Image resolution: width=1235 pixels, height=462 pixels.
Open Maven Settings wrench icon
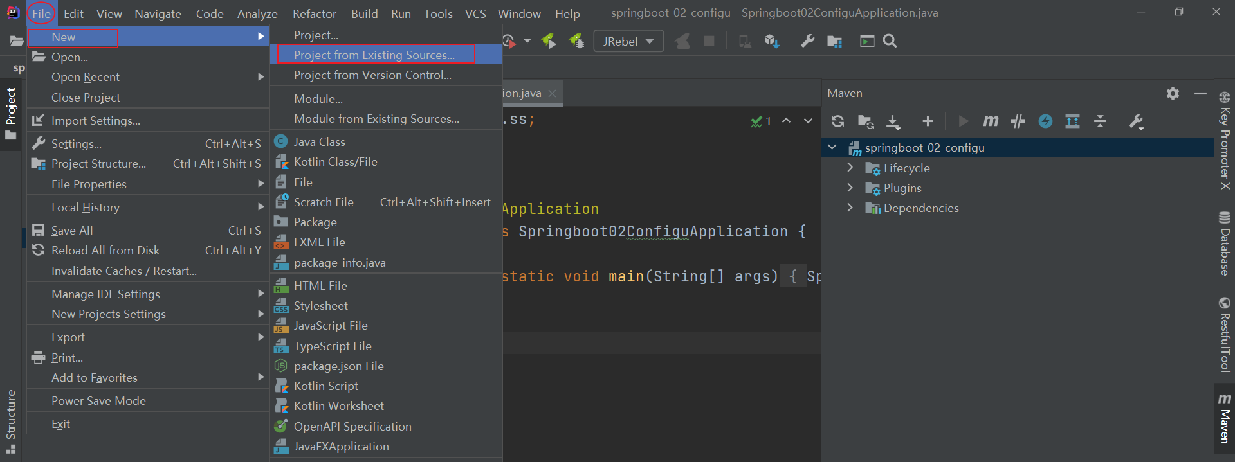pos(1136,121)
